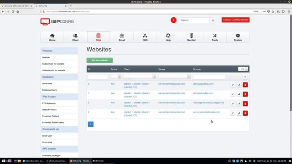Edit website demotodocuba.com with pencil icon
Image resolution: width=292 pixels, height=164 pixels.
click(x=233, y=94)
